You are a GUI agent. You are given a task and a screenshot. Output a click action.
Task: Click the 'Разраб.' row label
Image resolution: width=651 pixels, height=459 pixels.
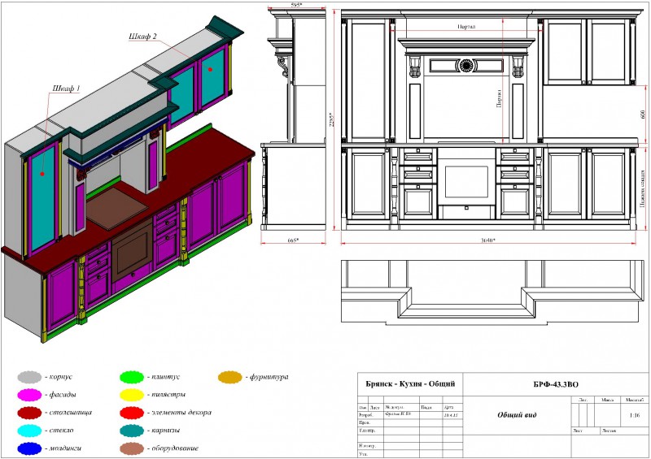pos(365,415)
